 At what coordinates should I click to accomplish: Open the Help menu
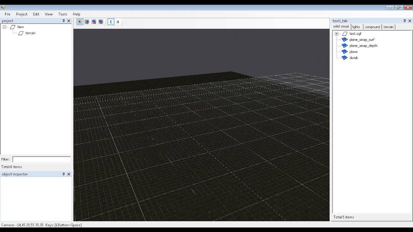(x=76, y=14)
